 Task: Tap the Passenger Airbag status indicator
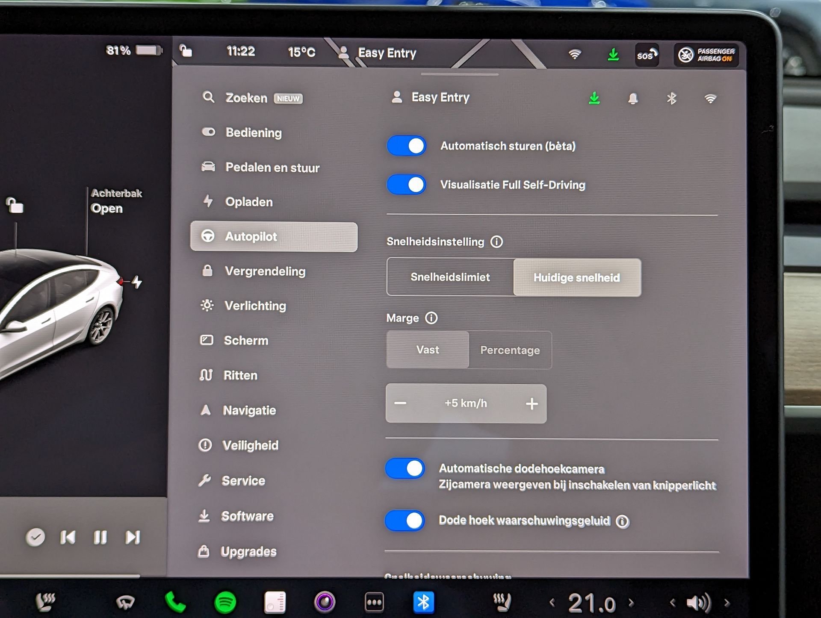pos(706,55)
